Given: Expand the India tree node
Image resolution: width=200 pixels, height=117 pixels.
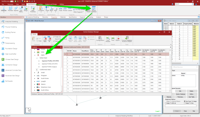Looking at the screenshot, I should [x=35, y=52].
